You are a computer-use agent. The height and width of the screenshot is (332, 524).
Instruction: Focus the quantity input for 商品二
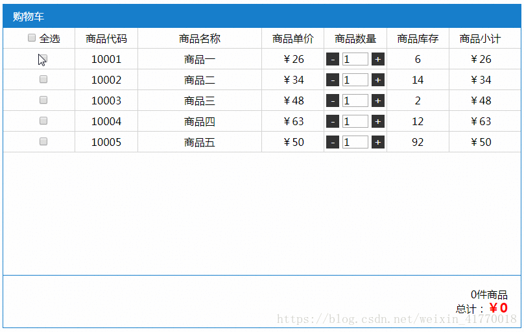pyautogui.click(x=355, y=80)
